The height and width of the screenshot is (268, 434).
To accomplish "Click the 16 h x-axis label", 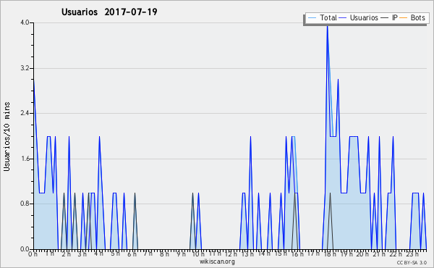I will (x=297, y=254).
